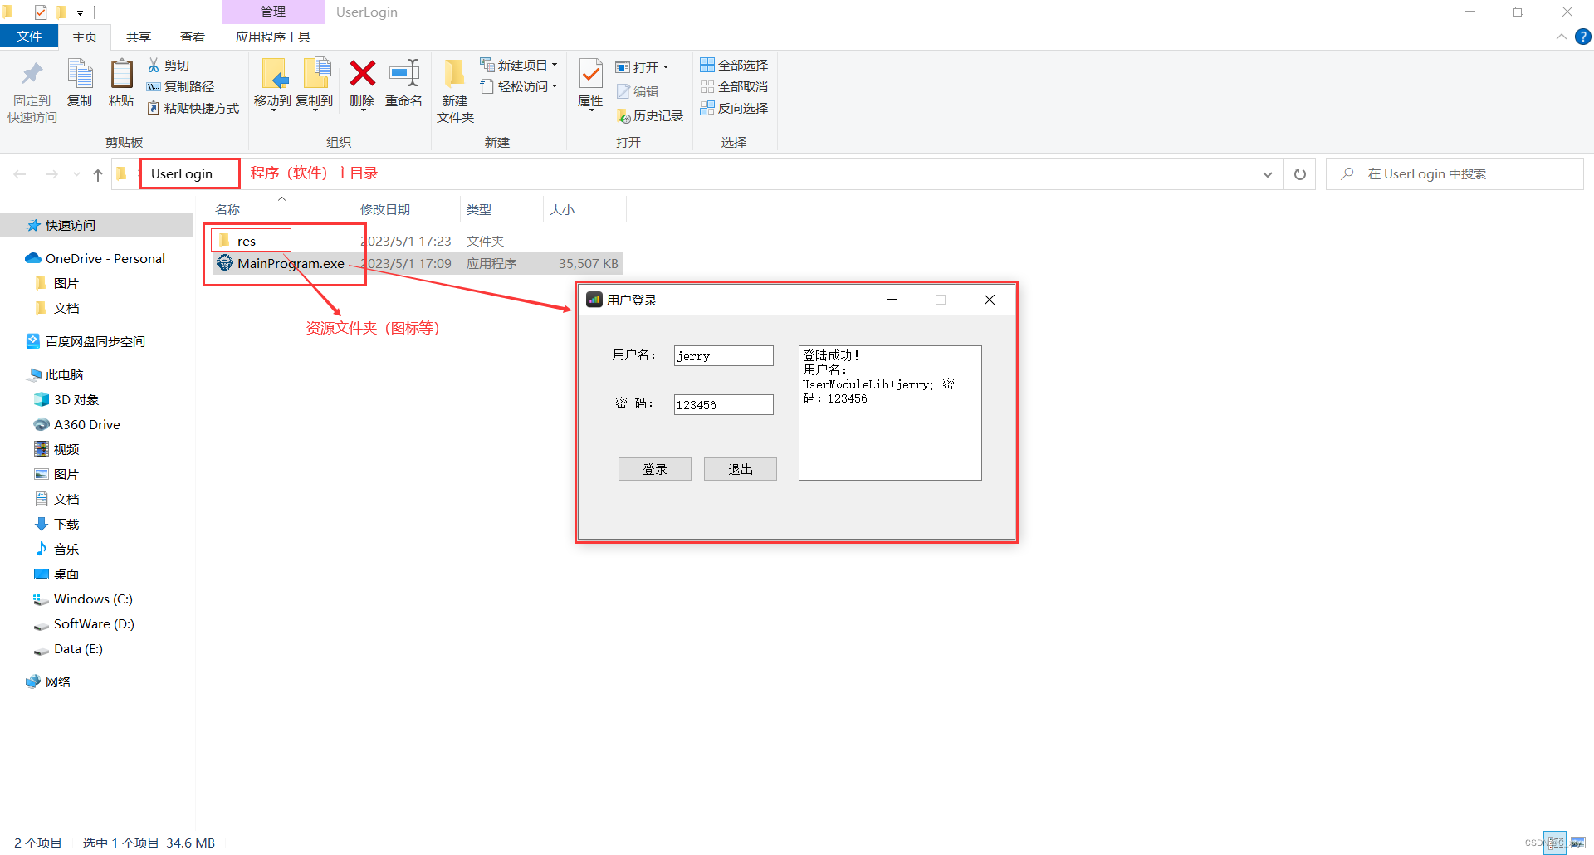The image size is (1594, 855).
Task: Expand Easy Access (轻松访问) dropdown
Action: pos(519,86)
